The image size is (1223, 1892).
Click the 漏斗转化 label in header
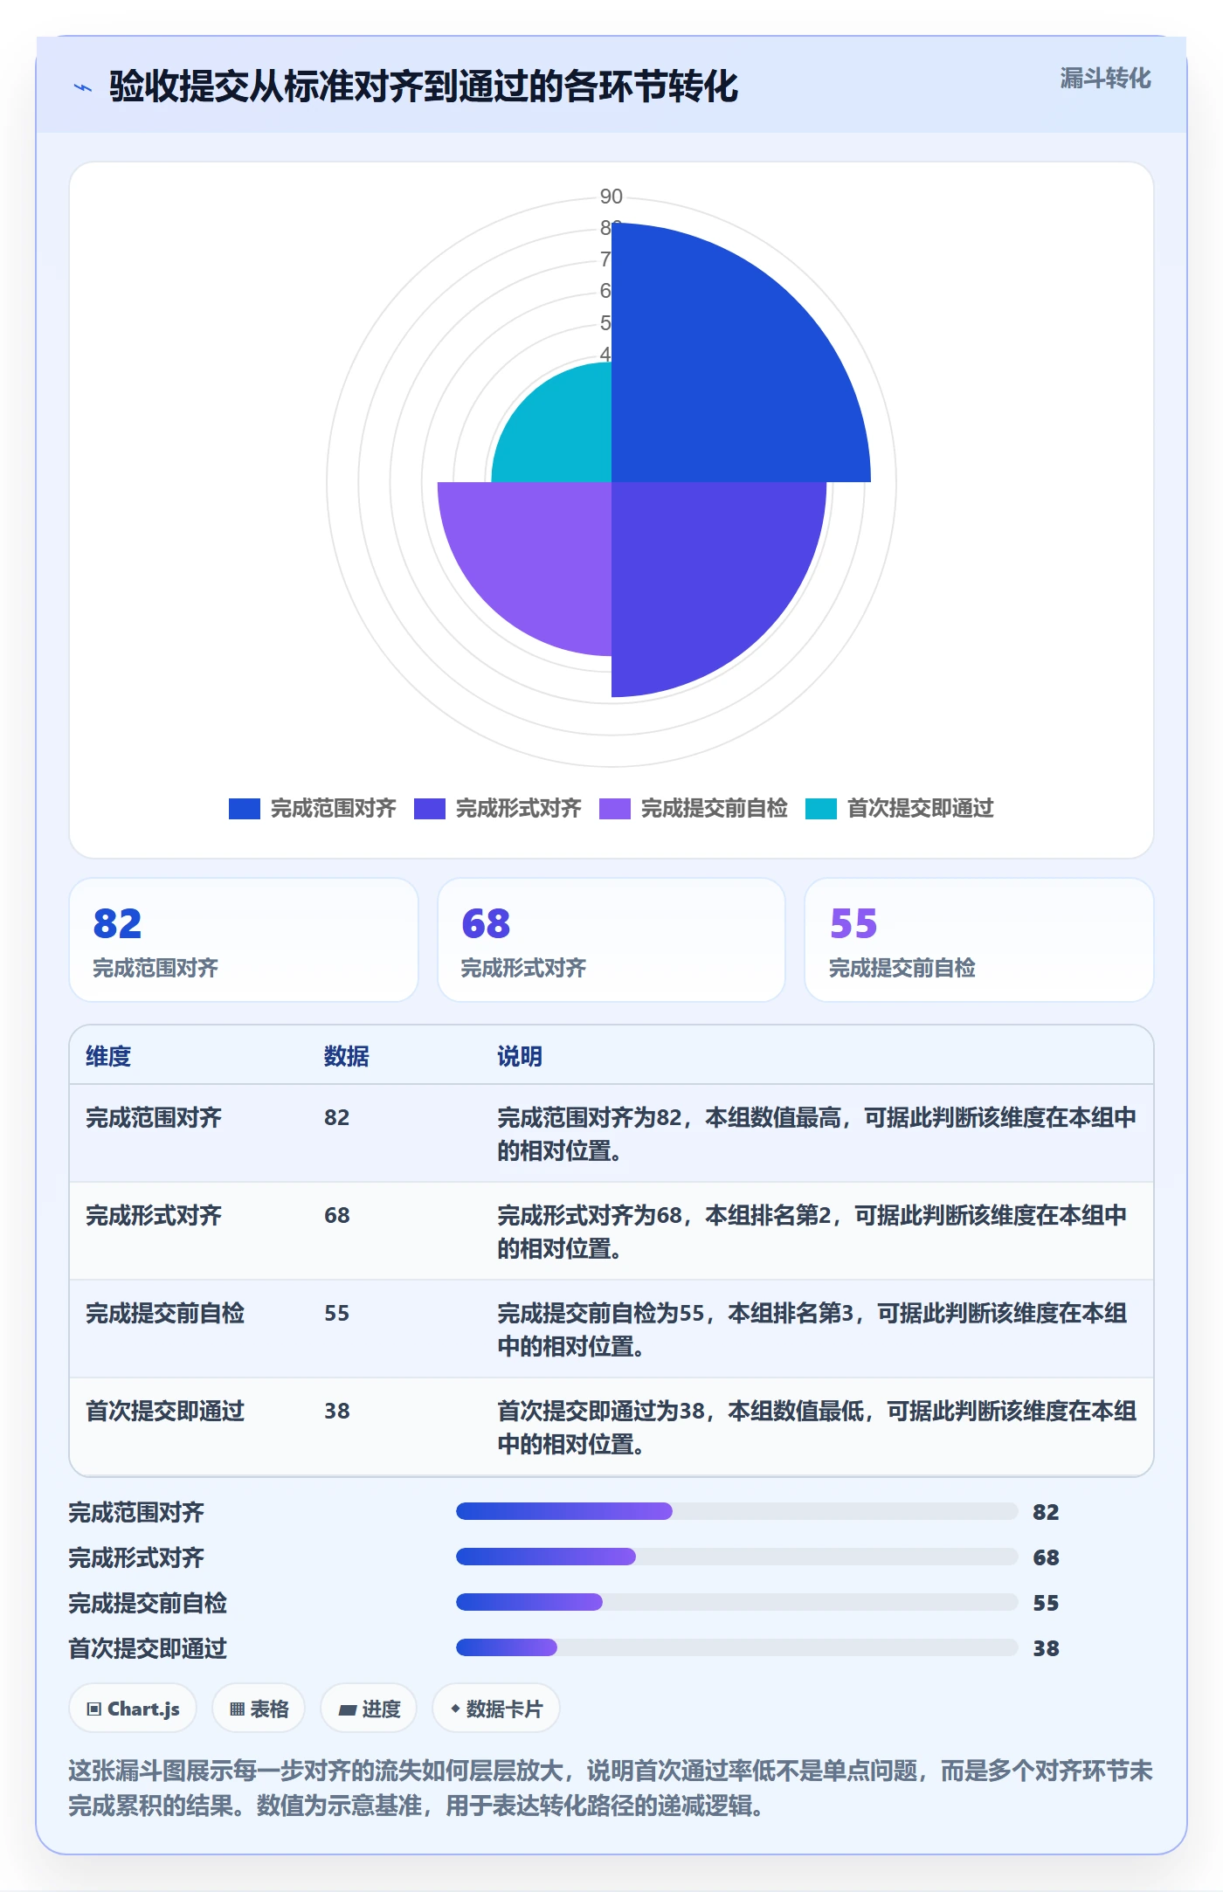1105,79
